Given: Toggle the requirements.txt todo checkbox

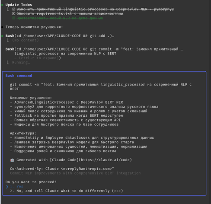Looking at the screenshot, I should (14, 14).
